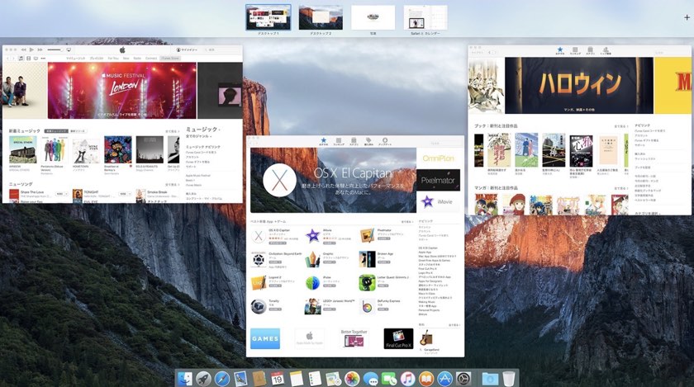Open the Halloween ハロウィン banner in iBooks
This screenshot has height=387, width=694.
point(579,85)
